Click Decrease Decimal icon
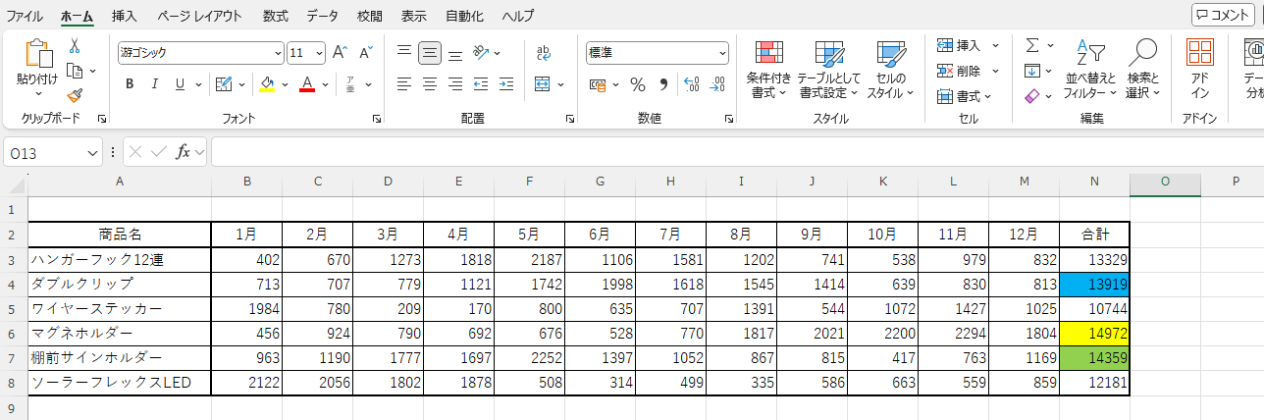This screenshot has width=1264, height=420. click(x=717, y=84)
